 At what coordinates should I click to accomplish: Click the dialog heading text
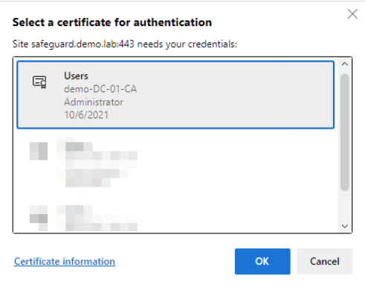click(x=112, y=22)
